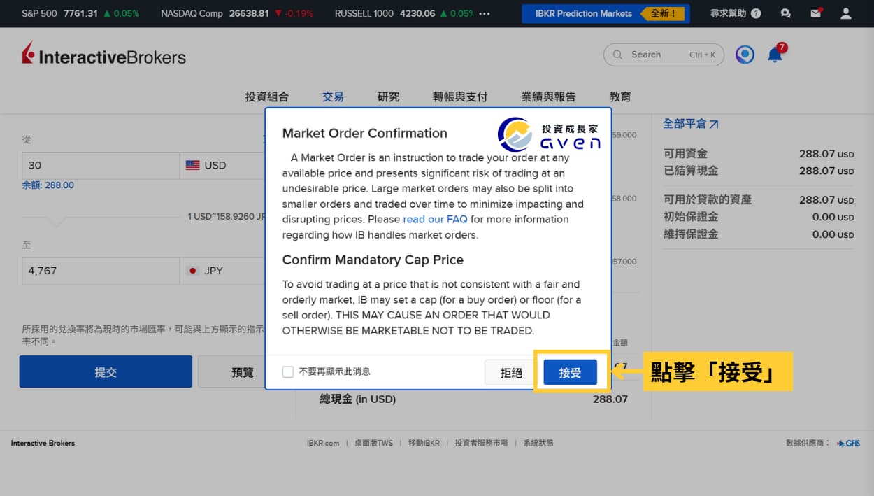Click the S&P 500 ticker value

[x=81, y=13]
